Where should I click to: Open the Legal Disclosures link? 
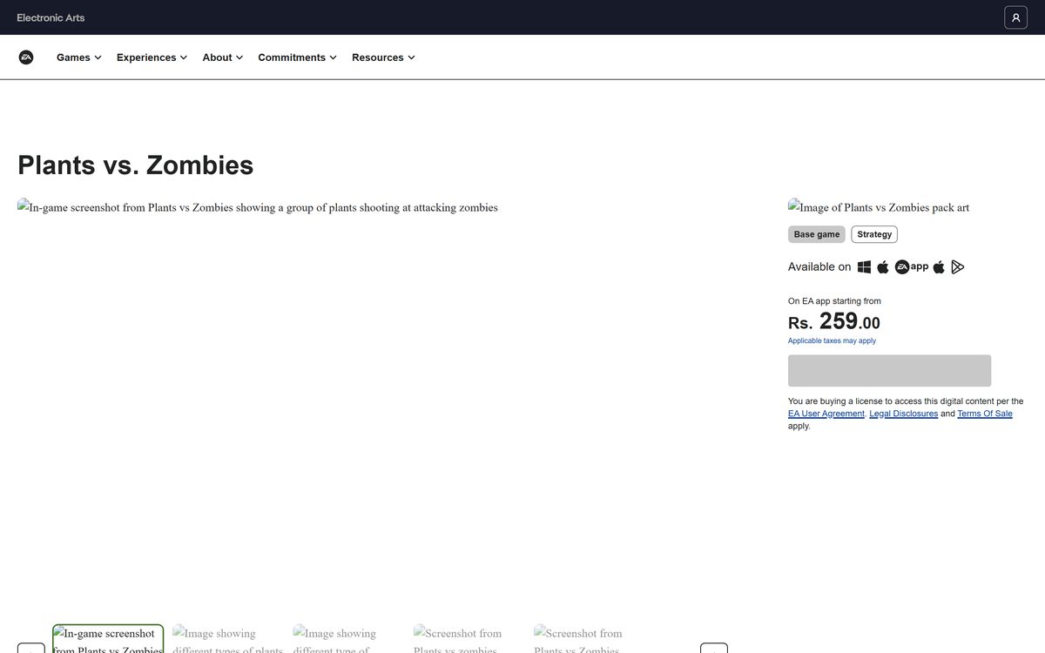[903, 414]
